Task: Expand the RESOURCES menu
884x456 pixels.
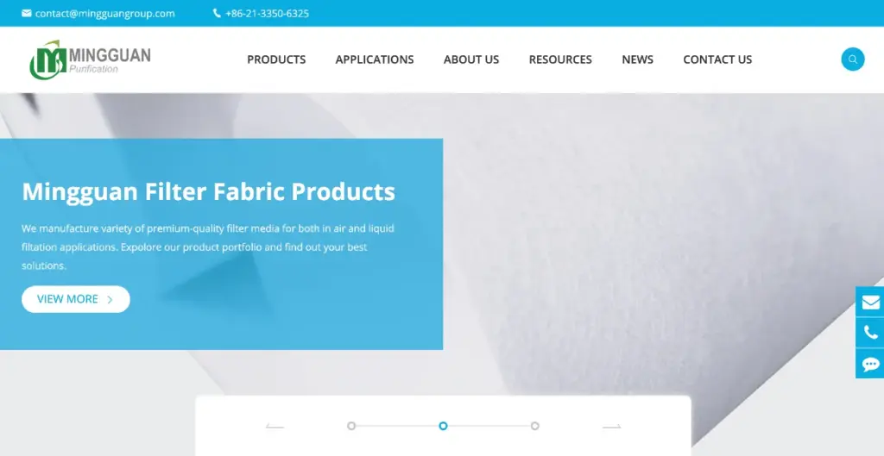Action: (x=560, y=59)
